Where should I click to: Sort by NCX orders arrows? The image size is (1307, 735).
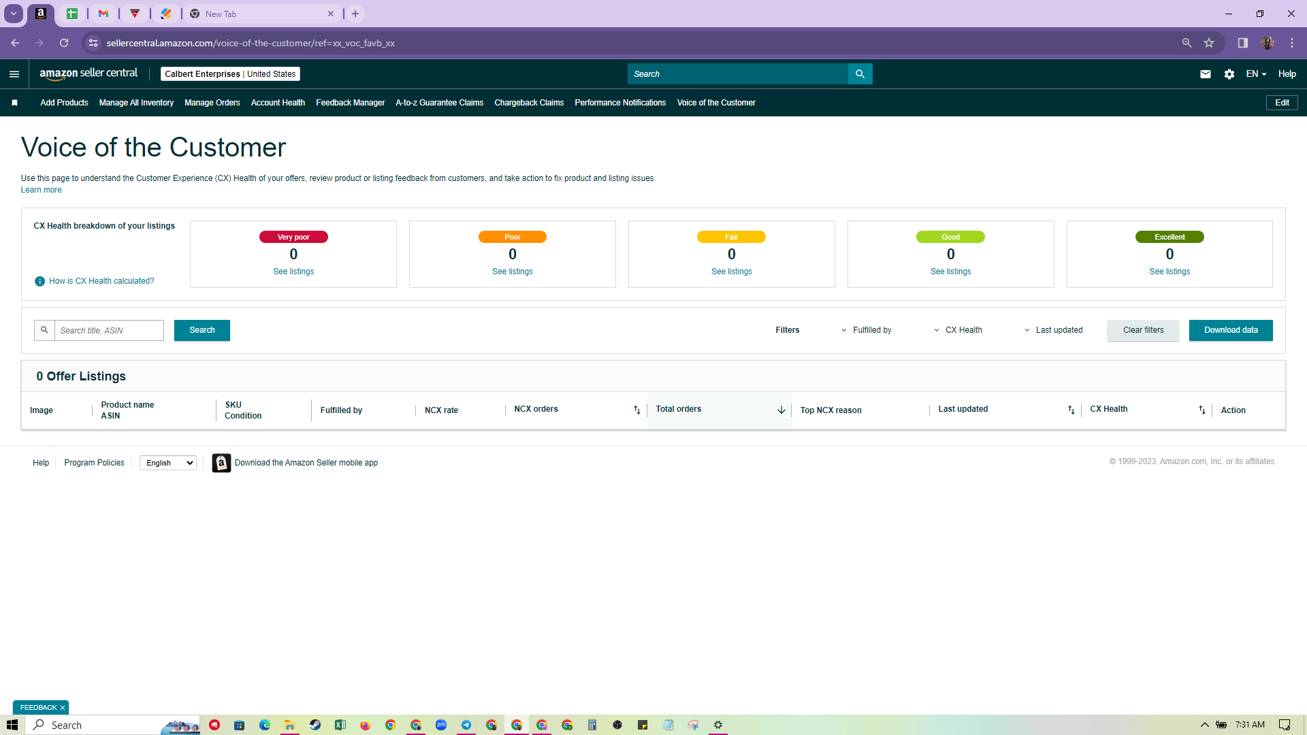[636, 410]
